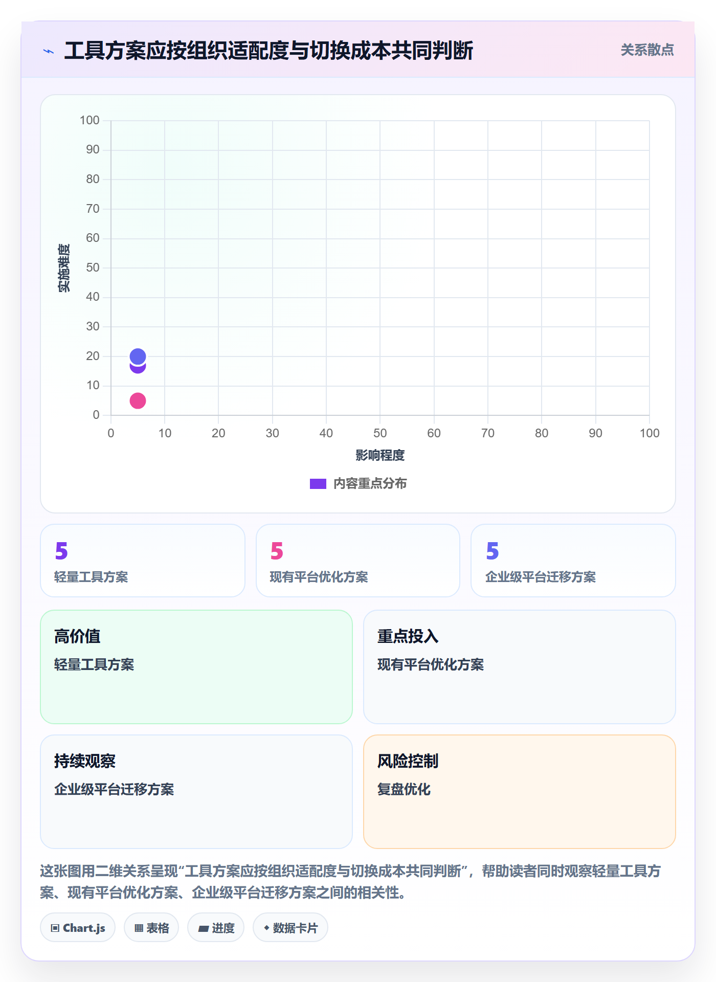Click 现有平台优化方案 under the 重点投入 heading
This screenshot has width=716, height=982.
[431, 664]
